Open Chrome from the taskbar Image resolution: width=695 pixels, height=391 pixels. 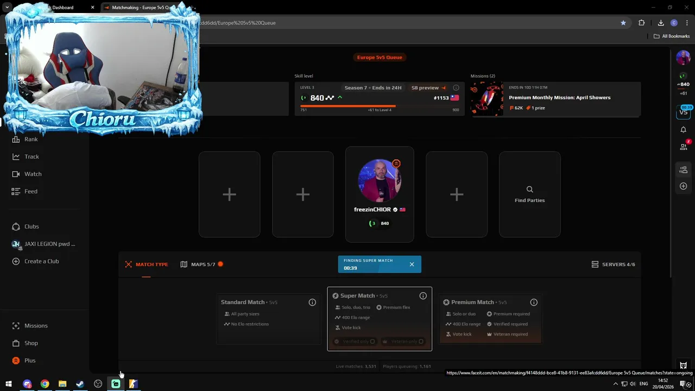[x=45, y=384]
